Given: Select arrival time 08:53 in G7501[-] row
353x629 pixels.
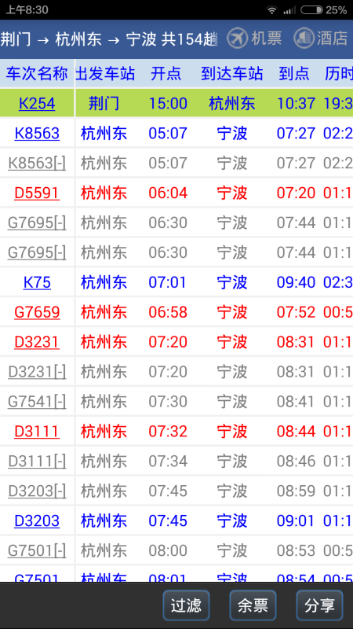Looking at the screenshot, I should click(297, 551).
